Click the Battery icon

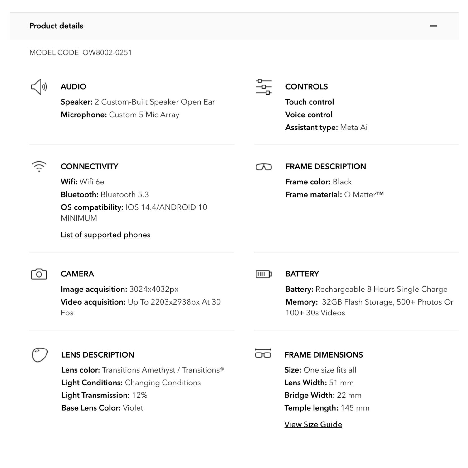[x=264, y=274]
